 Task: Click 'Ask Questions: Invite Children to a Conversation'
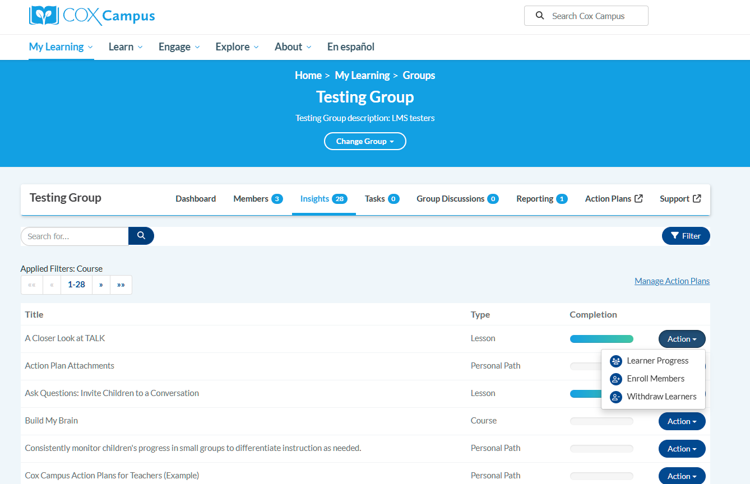pos(112,393)
